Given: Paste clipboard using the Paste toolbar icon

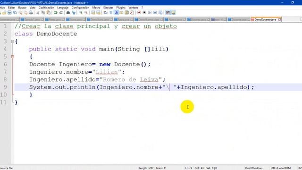Looking at the screenshot, I should tap(49, 13).
